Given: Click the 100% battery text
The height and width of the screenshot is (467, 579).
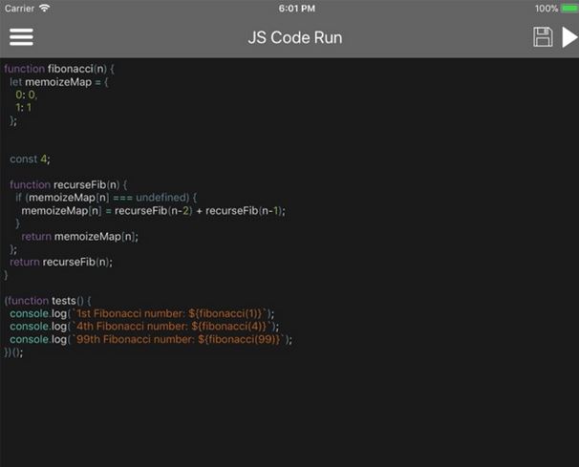Looking at the screenshot, I should 547,9.
